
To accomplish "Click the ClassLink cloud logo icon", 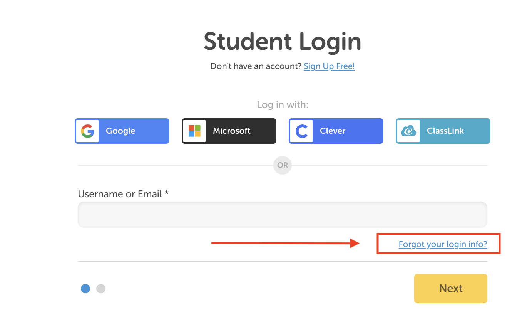I will 408,131.
